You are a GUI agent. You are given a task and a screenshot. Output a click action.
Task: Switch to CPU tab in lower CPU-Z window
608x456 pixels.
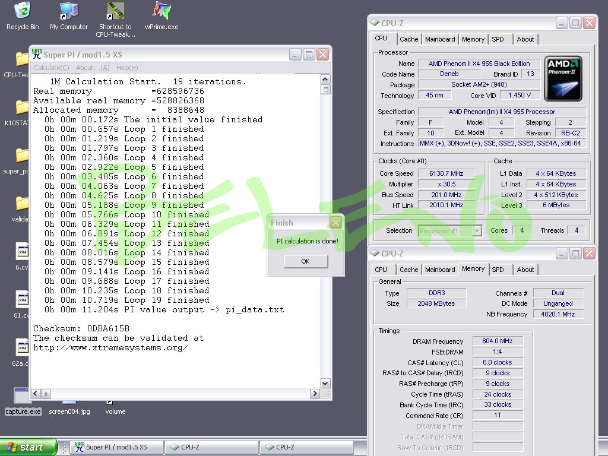coord(381,270)
